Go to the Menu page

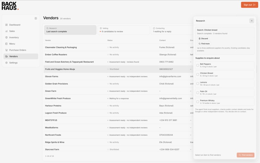[x=21, y=44]
